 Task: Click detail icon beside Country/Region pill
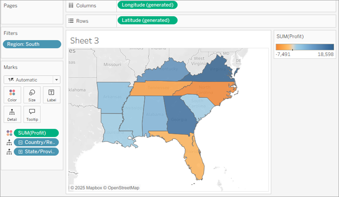pos(9,142)
